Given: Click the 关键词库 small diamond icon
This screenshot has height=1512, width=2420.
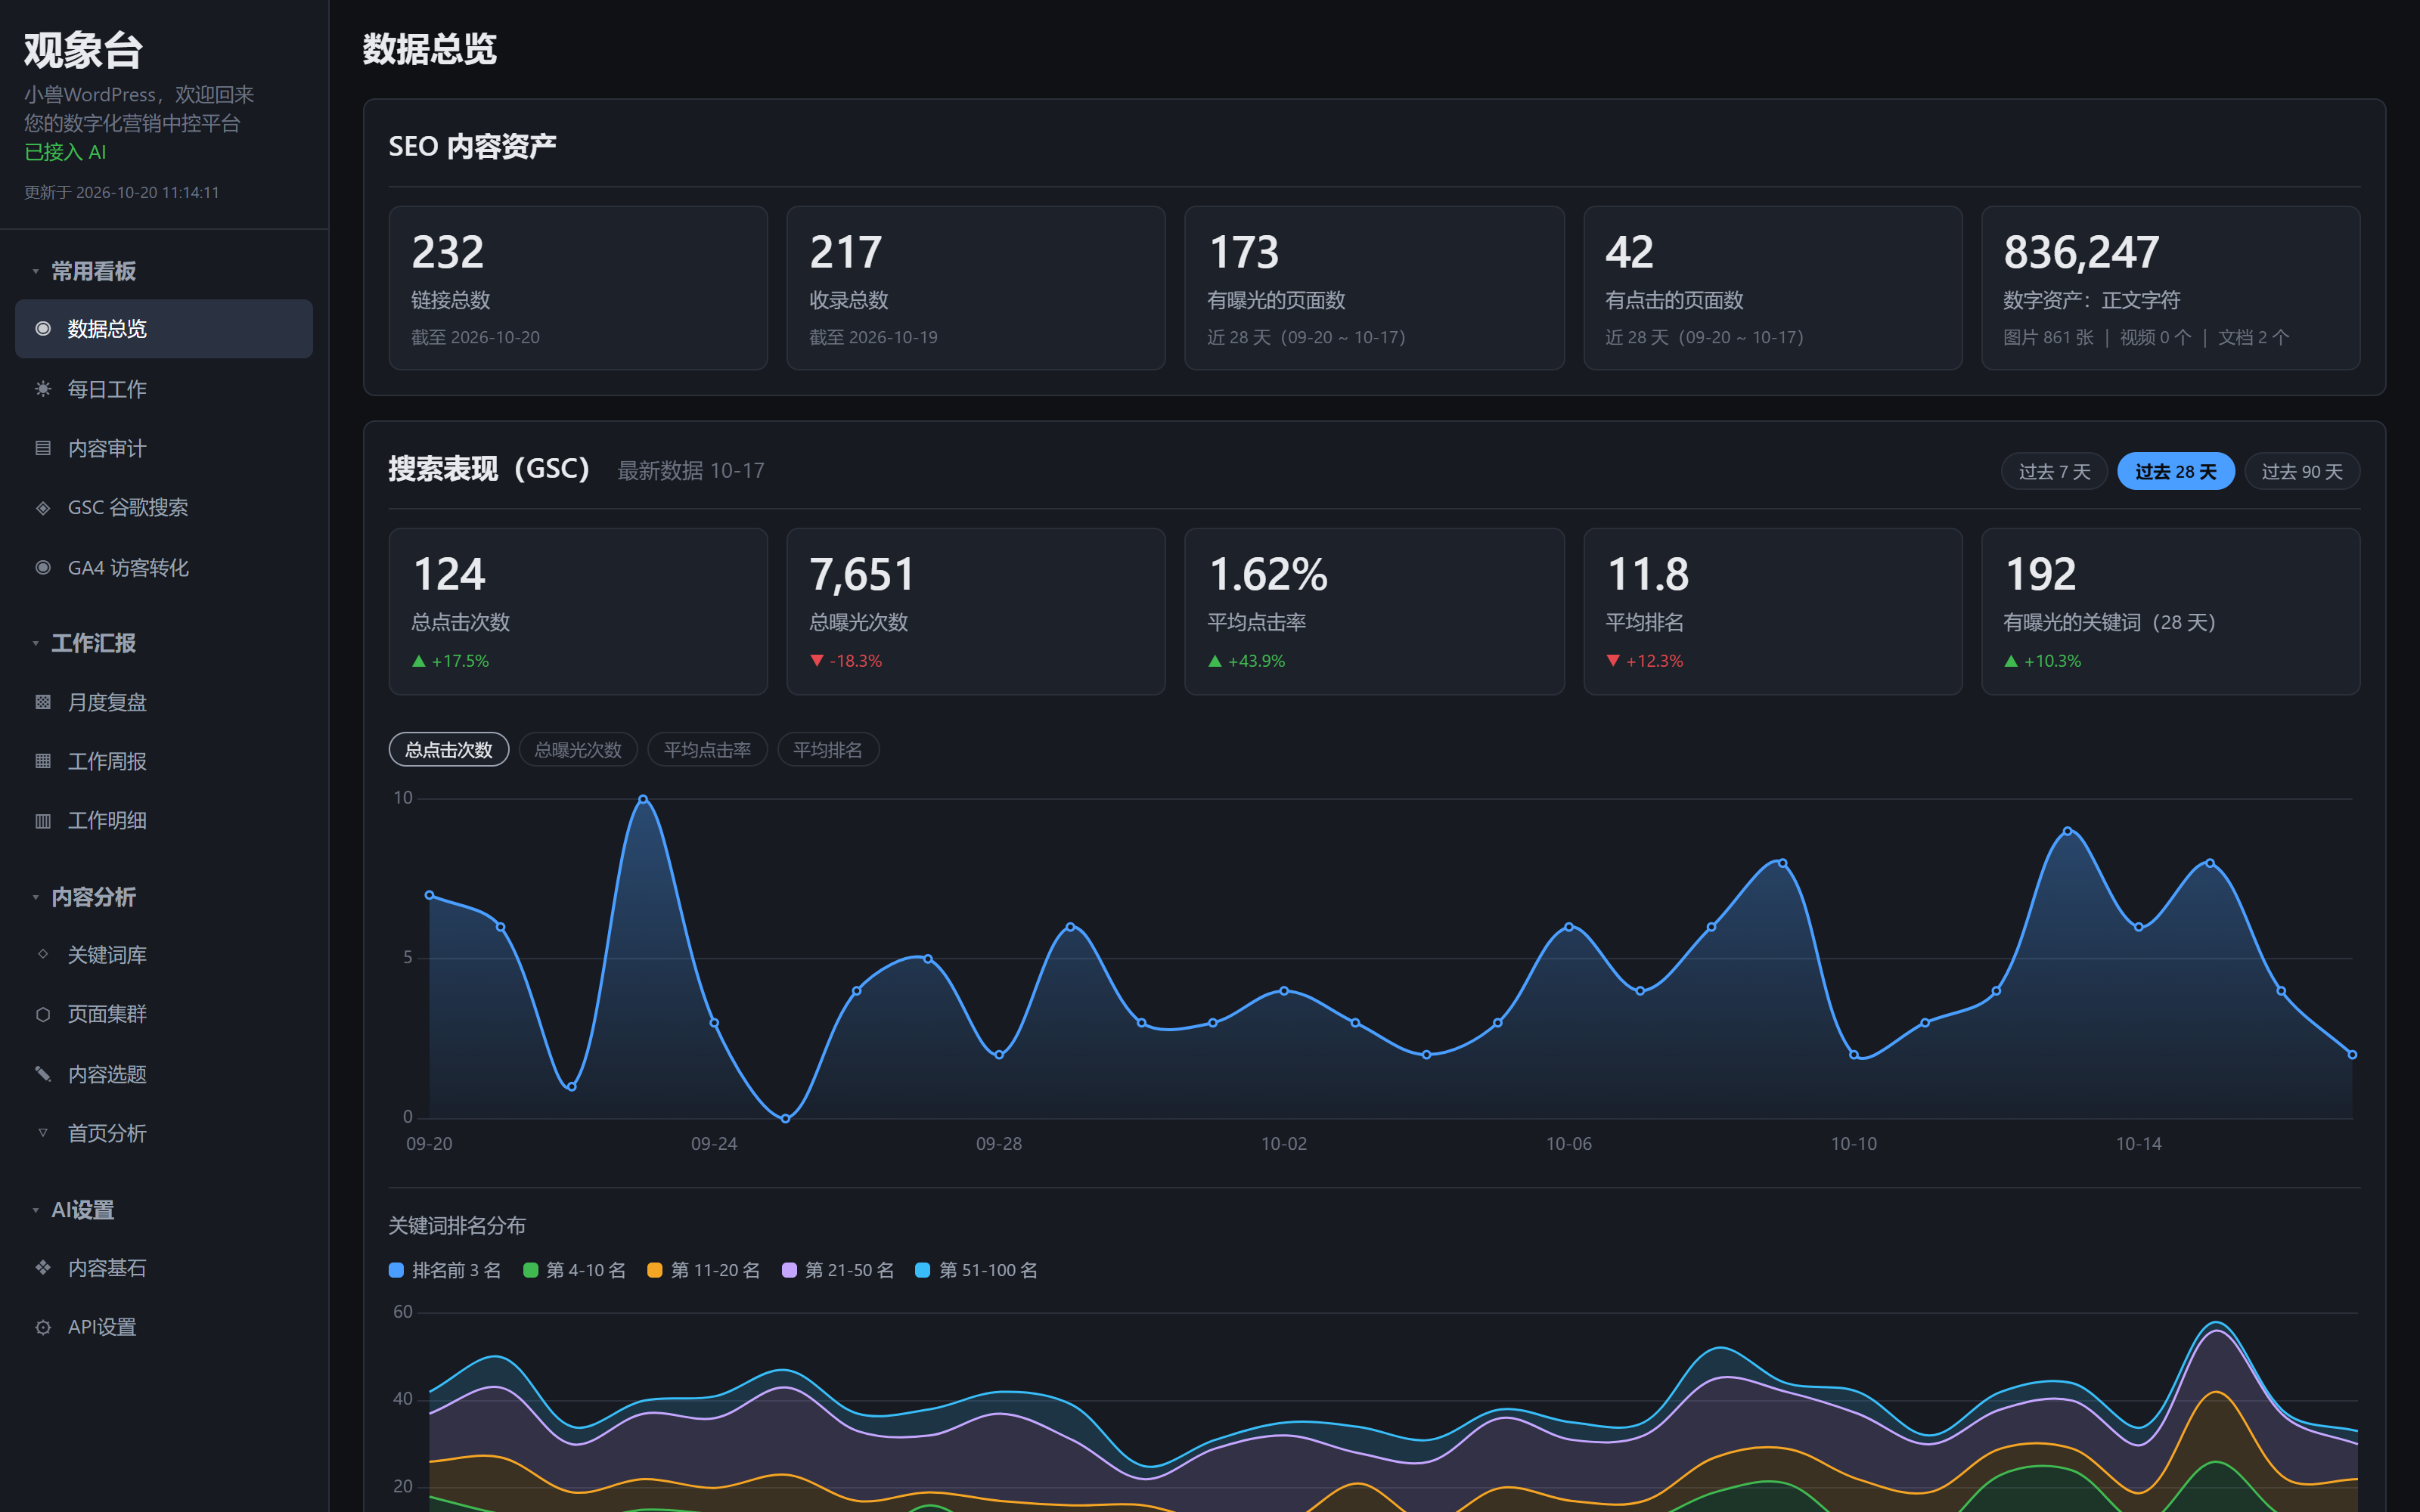Looking at the screenshot, I should point(43,954).
